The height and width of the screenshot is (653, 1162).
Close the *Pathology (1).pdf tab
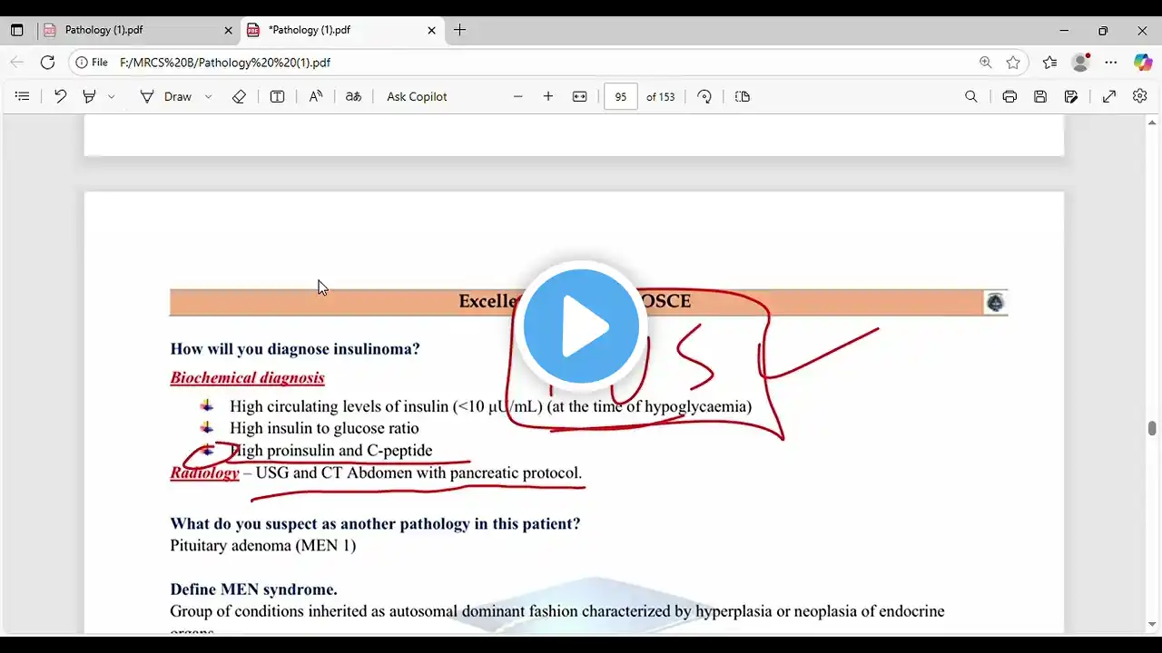[x=432, y=30]
